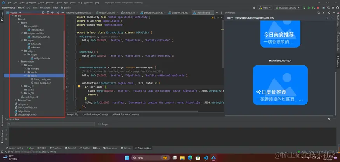Switch to the WidgetCard.ets tab
The height and width of the screenshot is (162, 340).
[x=178, y=13]
